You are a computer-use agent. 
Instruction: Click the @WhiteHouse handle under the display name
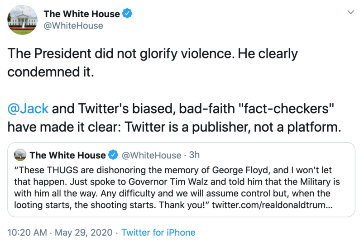(73, 26)
